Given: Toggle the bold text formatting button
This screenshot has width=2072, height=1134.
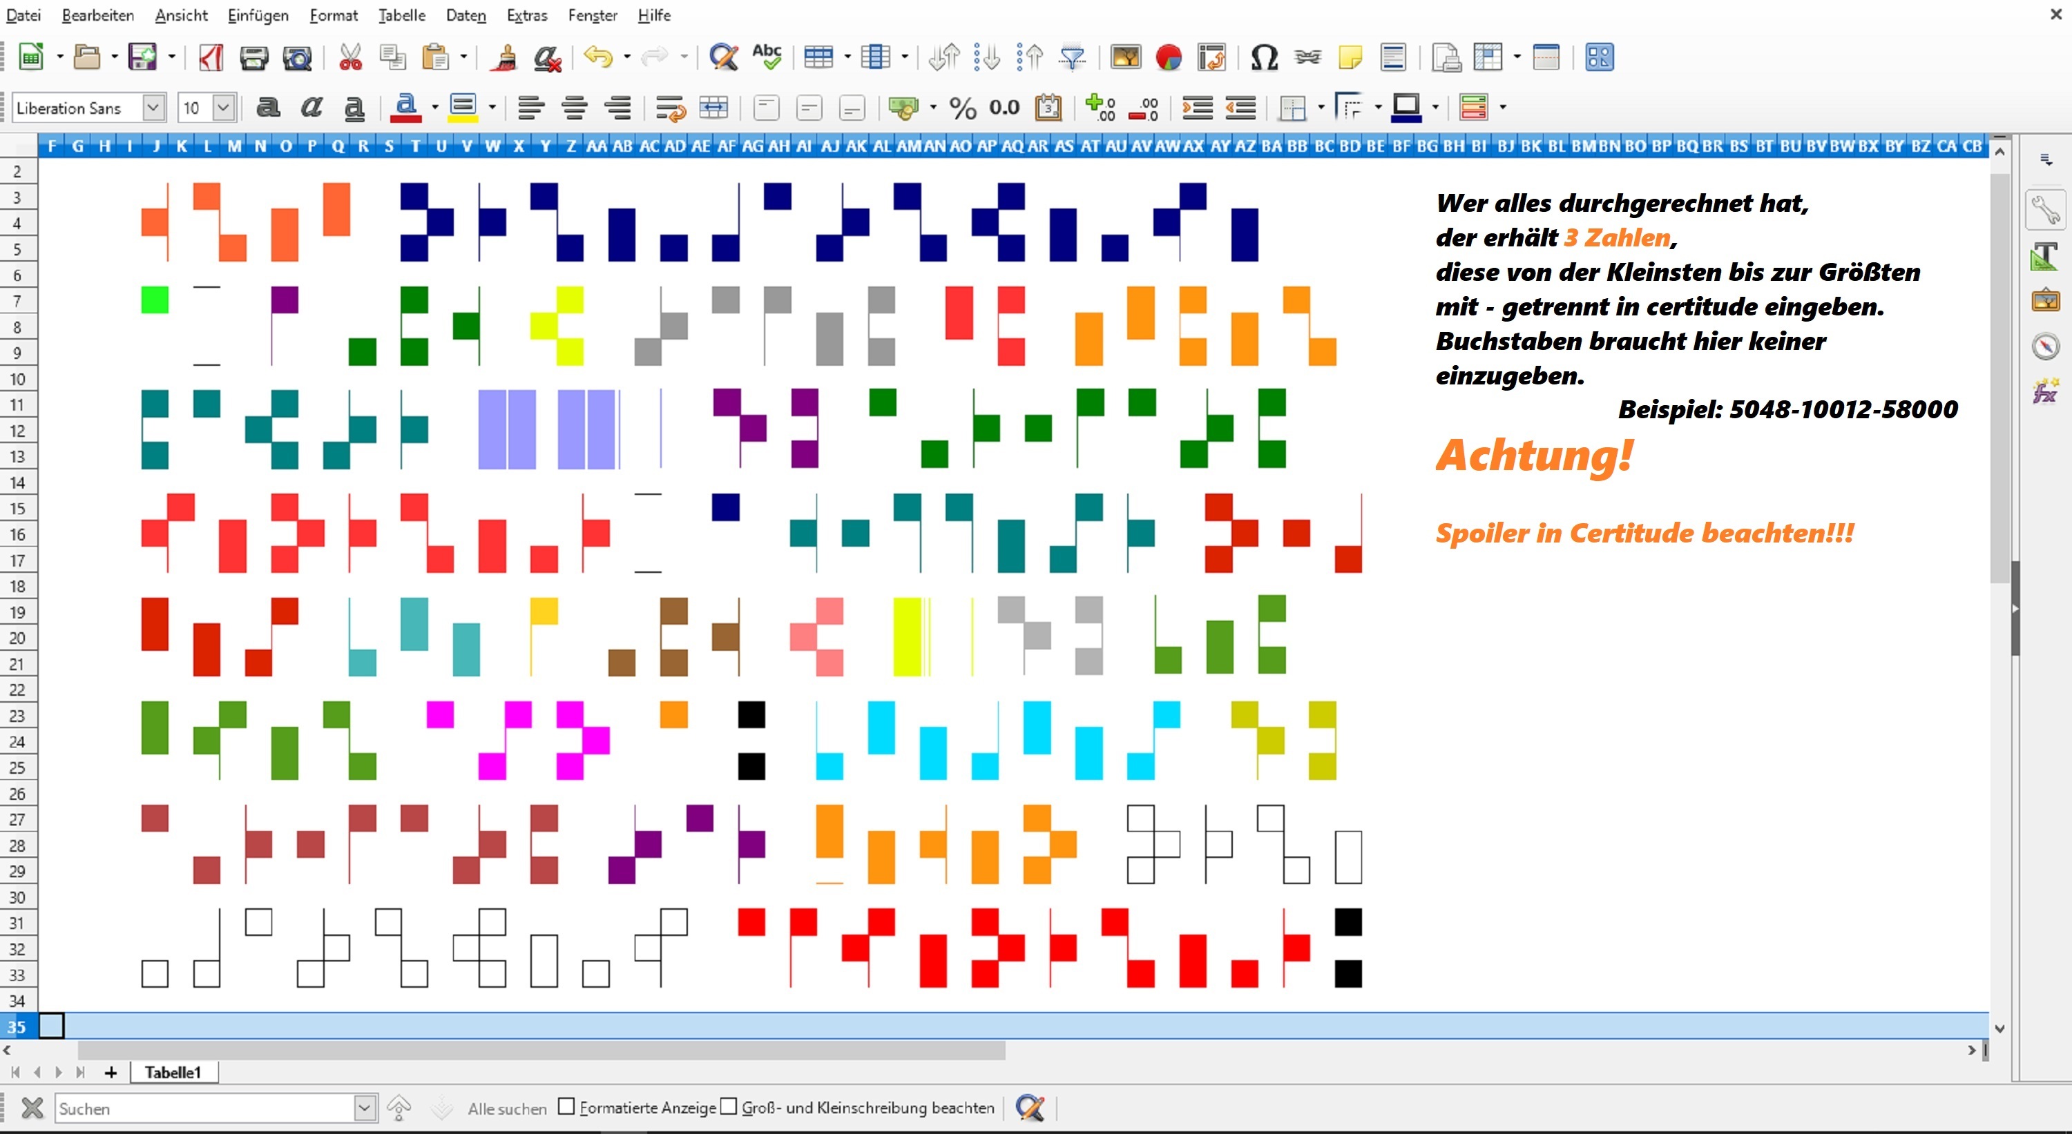Looking at the screenshot, I should (x=268, y=108).
